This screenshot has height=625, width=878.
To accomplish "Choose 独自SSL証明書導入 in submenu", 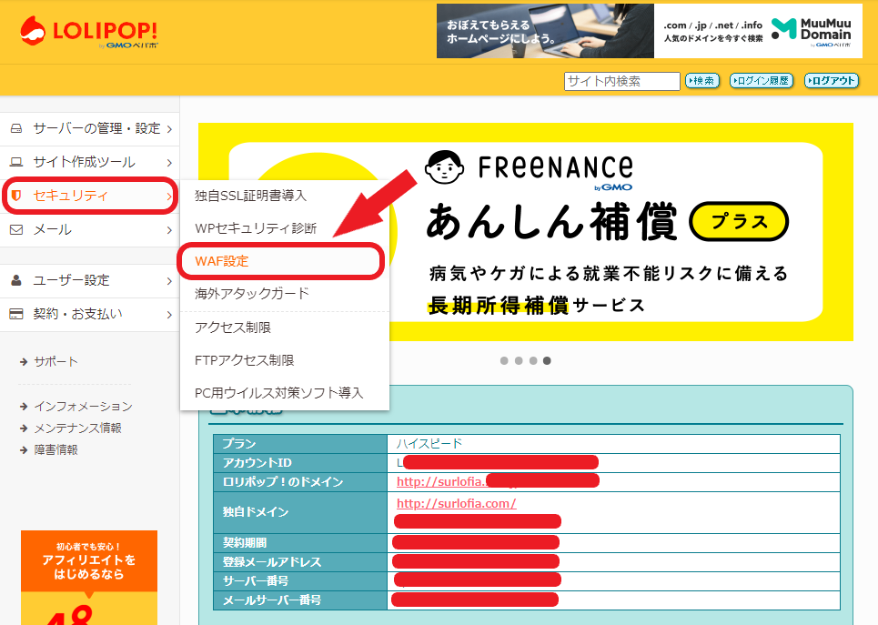I will pos(251,195).
